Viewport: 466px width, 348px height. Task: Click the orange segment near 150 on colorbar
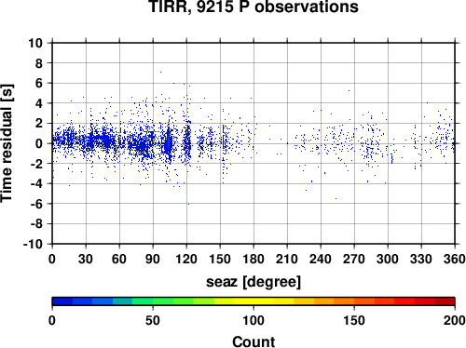coord(354,301)
